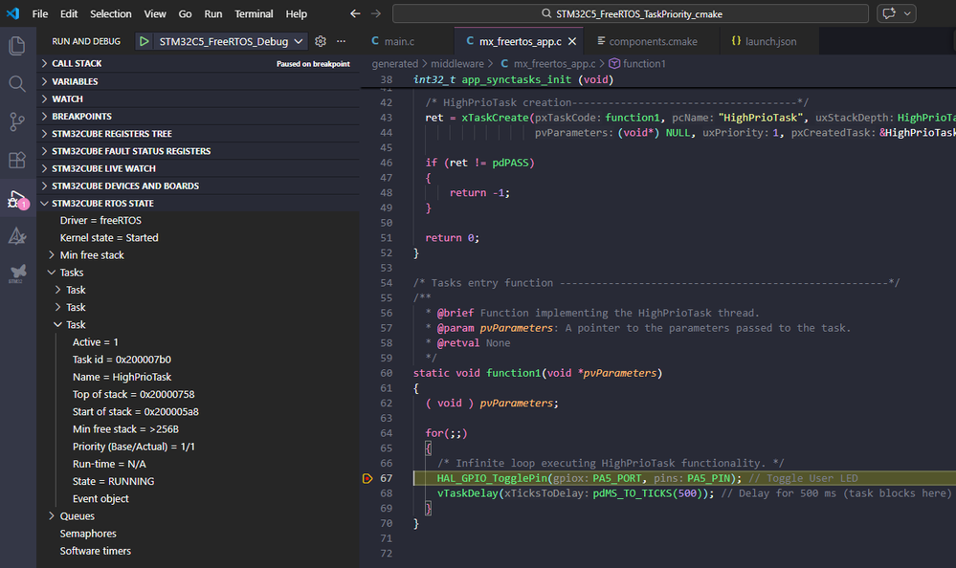Navigate back with left arrow
Screen dimensions: 956x568
(355, 13)
